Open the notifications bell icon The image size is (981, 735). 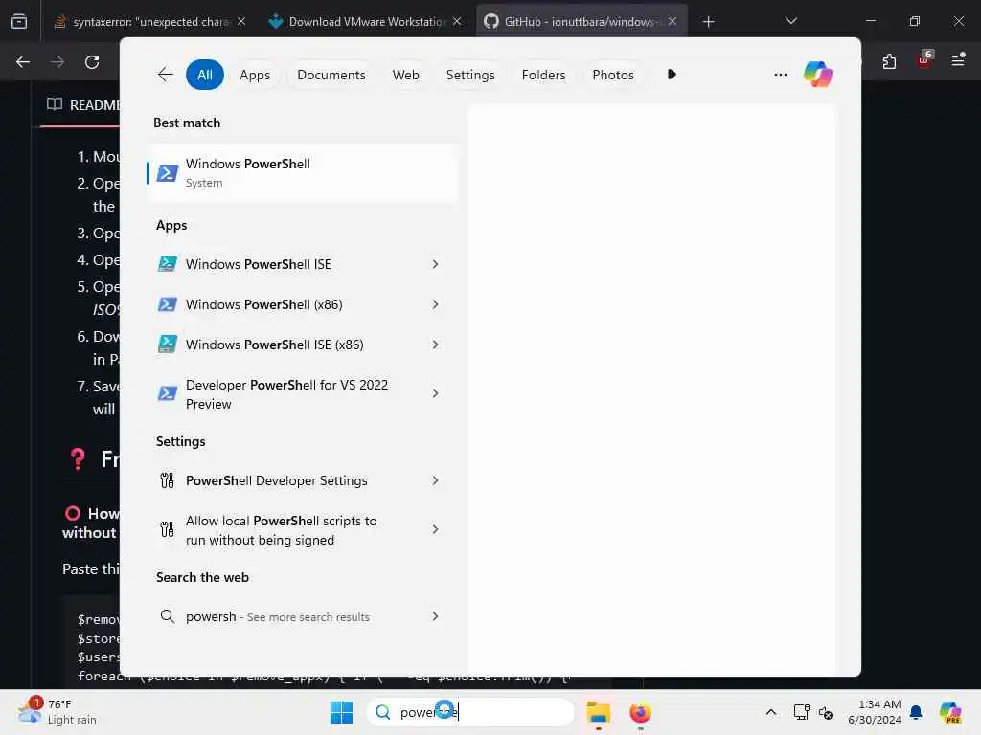pos(916,712)
